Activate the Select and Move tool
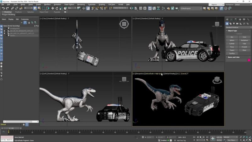 tap(53, 8)
